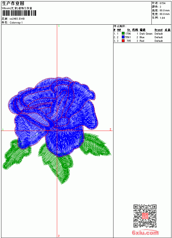Click the Dark Green color swatch
Image resolution: width=172 pixels, height=238 pixels.
(x=123, y=33)
